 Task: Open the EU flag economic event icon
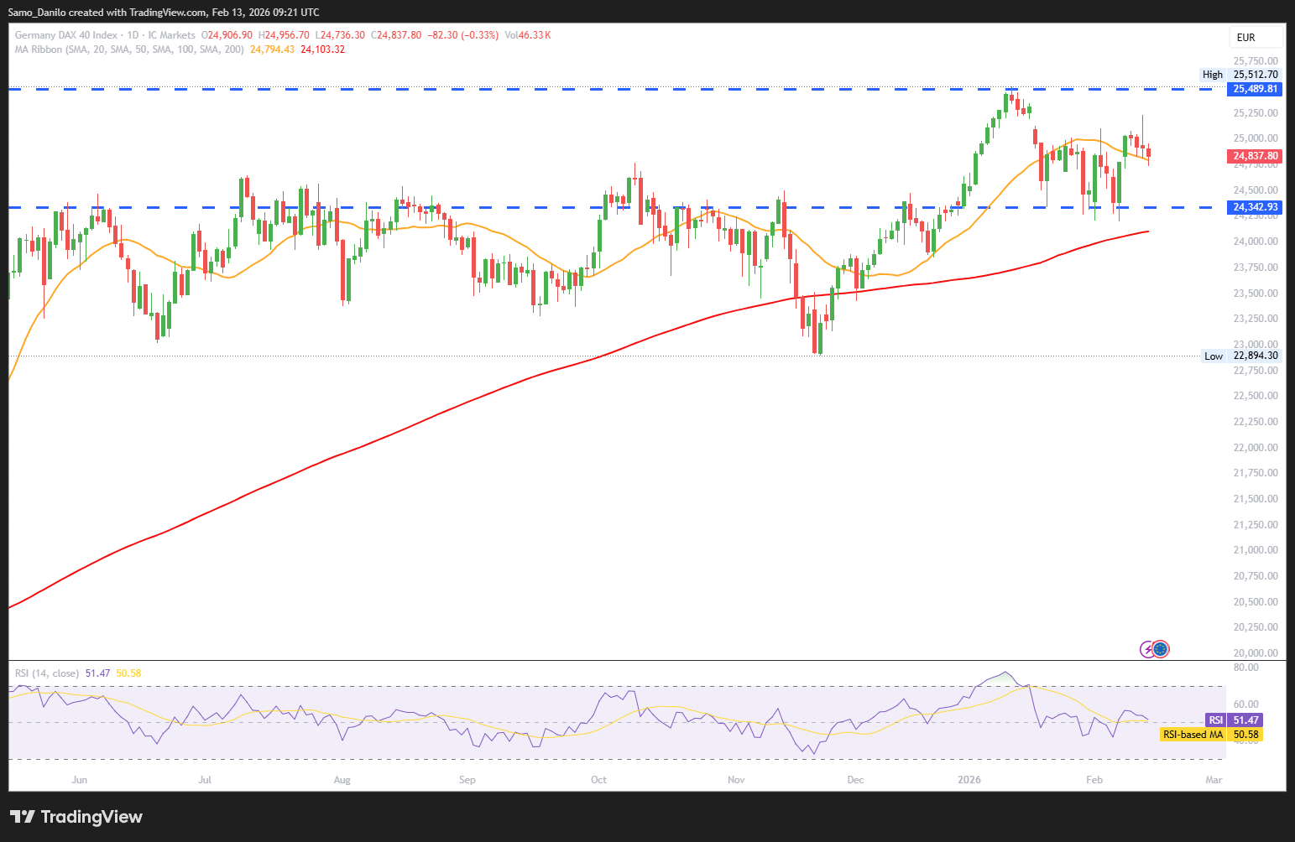pyautogui.click(x=1161, y=649)
